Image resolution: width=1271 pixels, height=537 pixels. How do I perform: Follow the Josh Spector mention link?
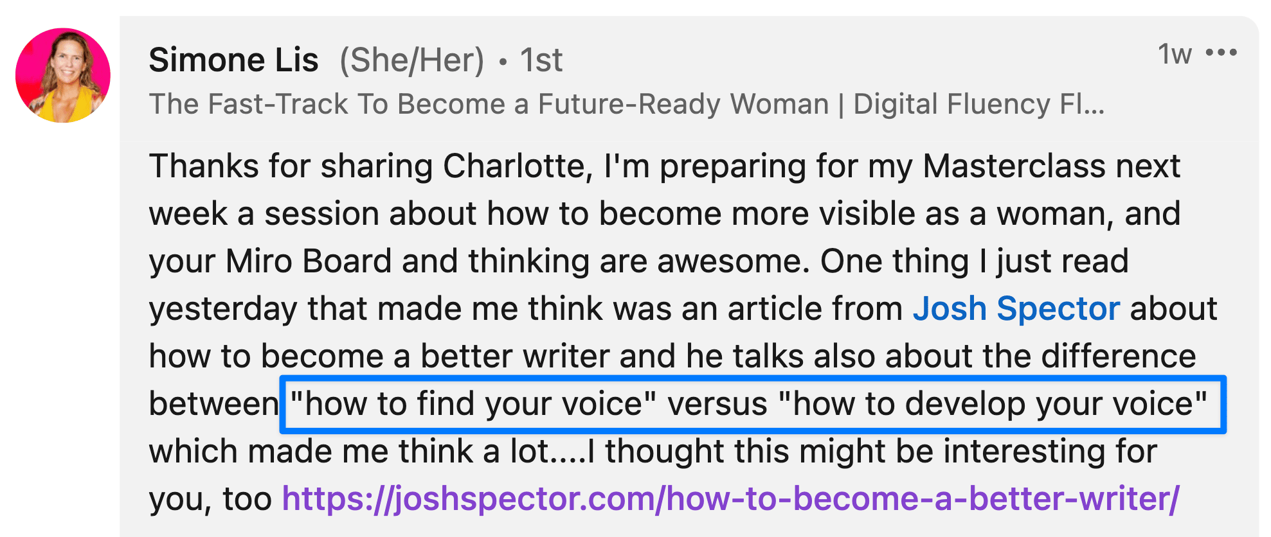click(1016, 309)
